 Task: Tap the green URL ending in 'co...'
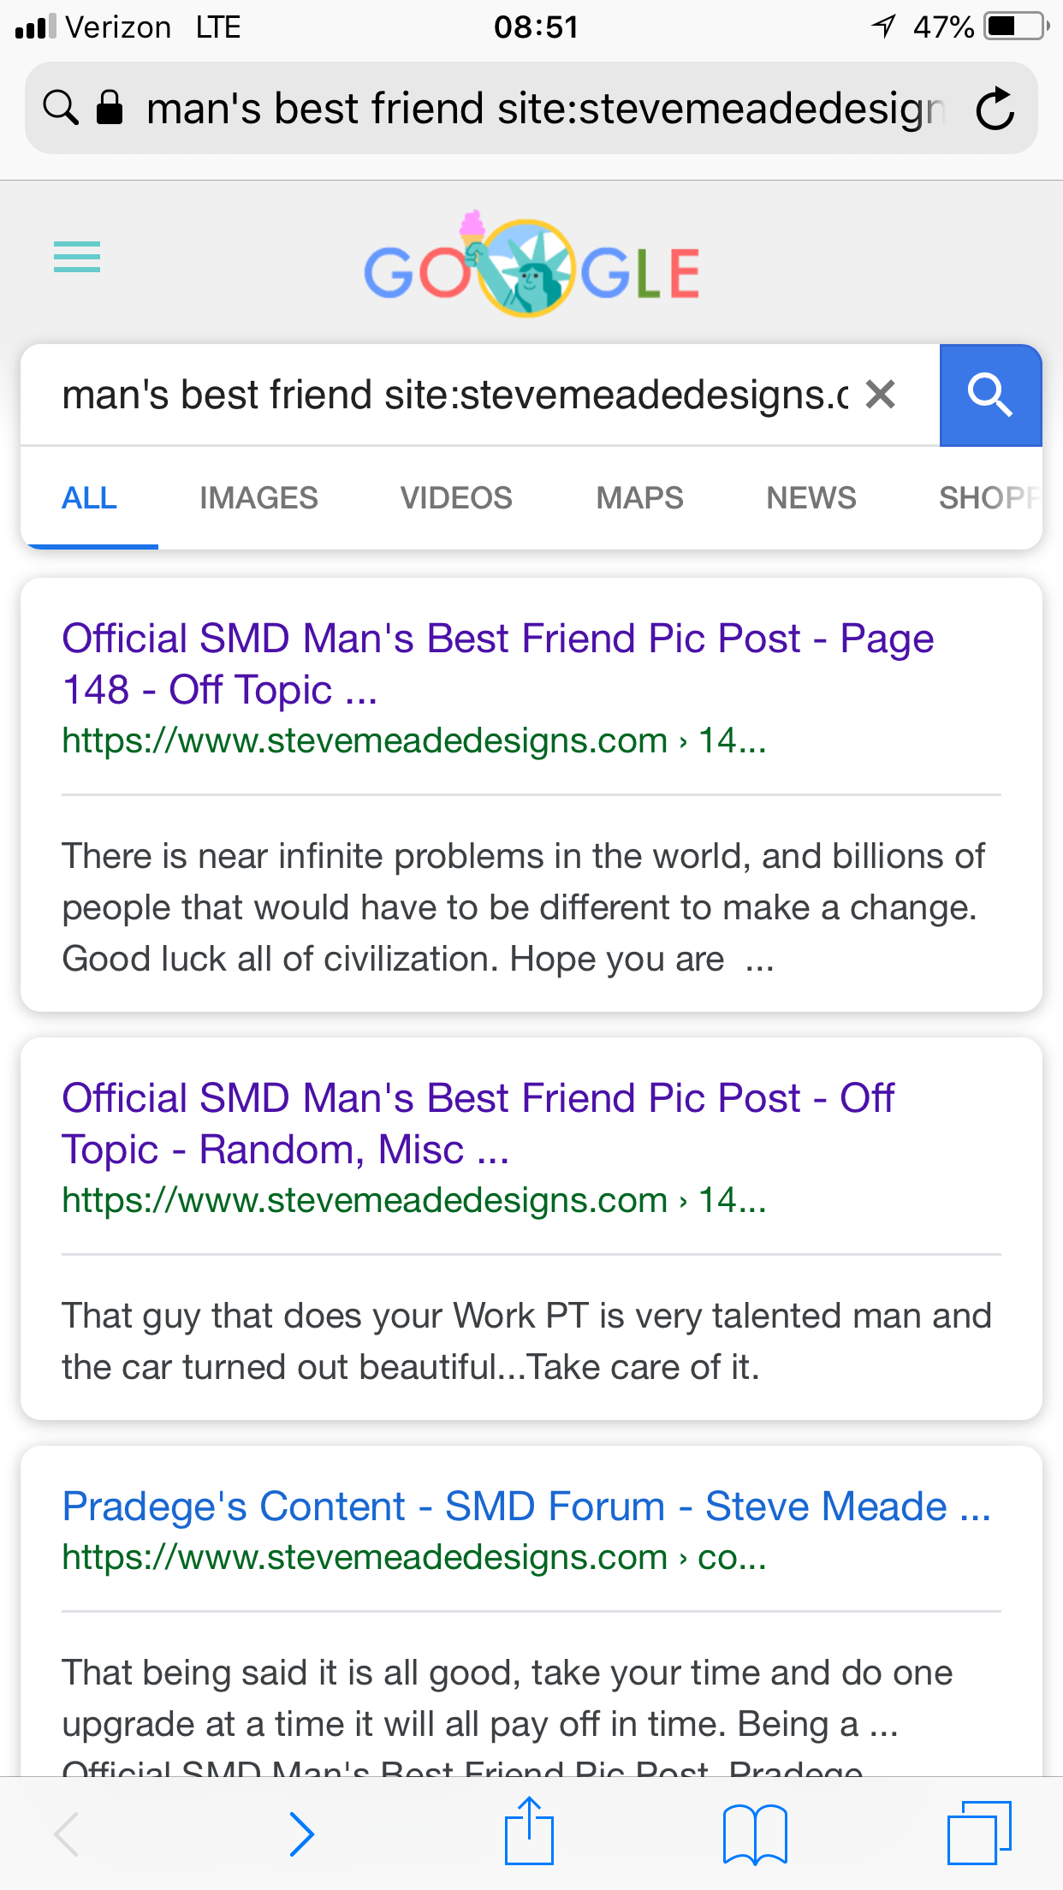tap(413, 1557)
